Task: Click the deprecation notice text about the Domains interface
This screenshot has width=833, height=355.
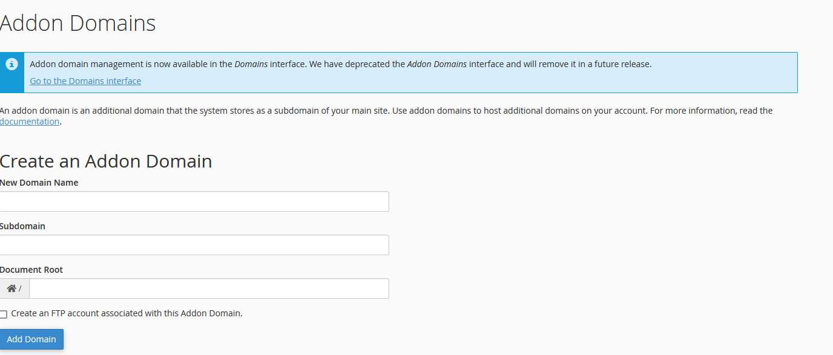Action: tap(341, 64)
